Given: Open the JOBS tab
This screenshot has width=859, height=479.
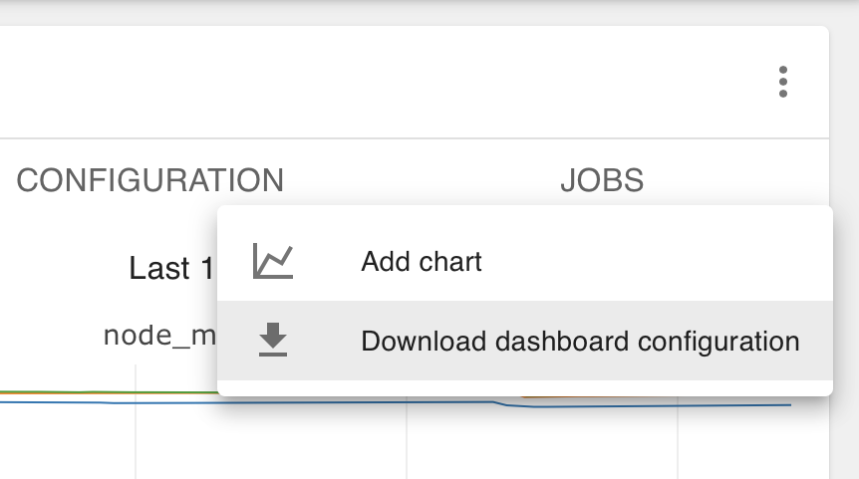Looking at the screenshot, I should click(602, 180).
